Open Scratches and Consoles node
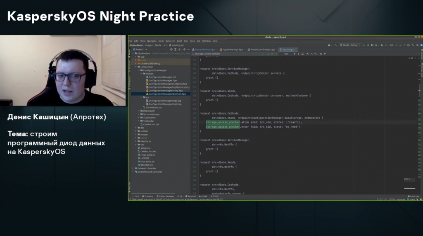Screen dimensions: 423x236 [150, 172]
